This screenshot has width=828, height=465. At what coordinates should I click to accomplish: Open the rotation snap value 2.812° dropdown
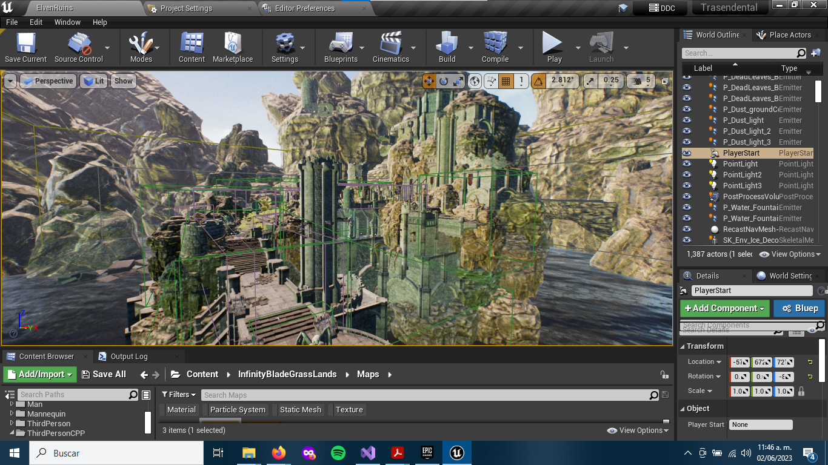click(563, 81)
